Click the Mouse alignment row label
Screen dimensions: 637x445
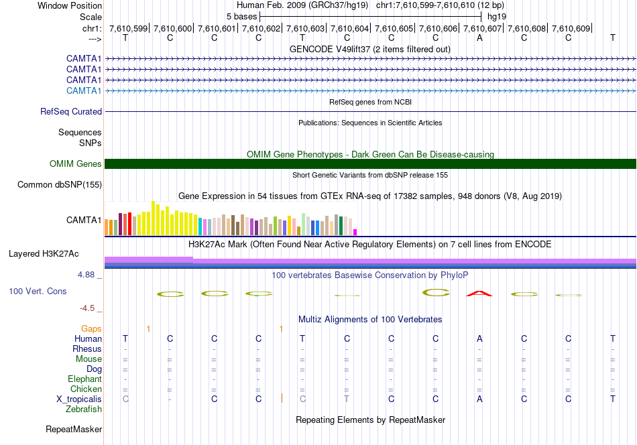pyautogui.click(x=89, y=359)
